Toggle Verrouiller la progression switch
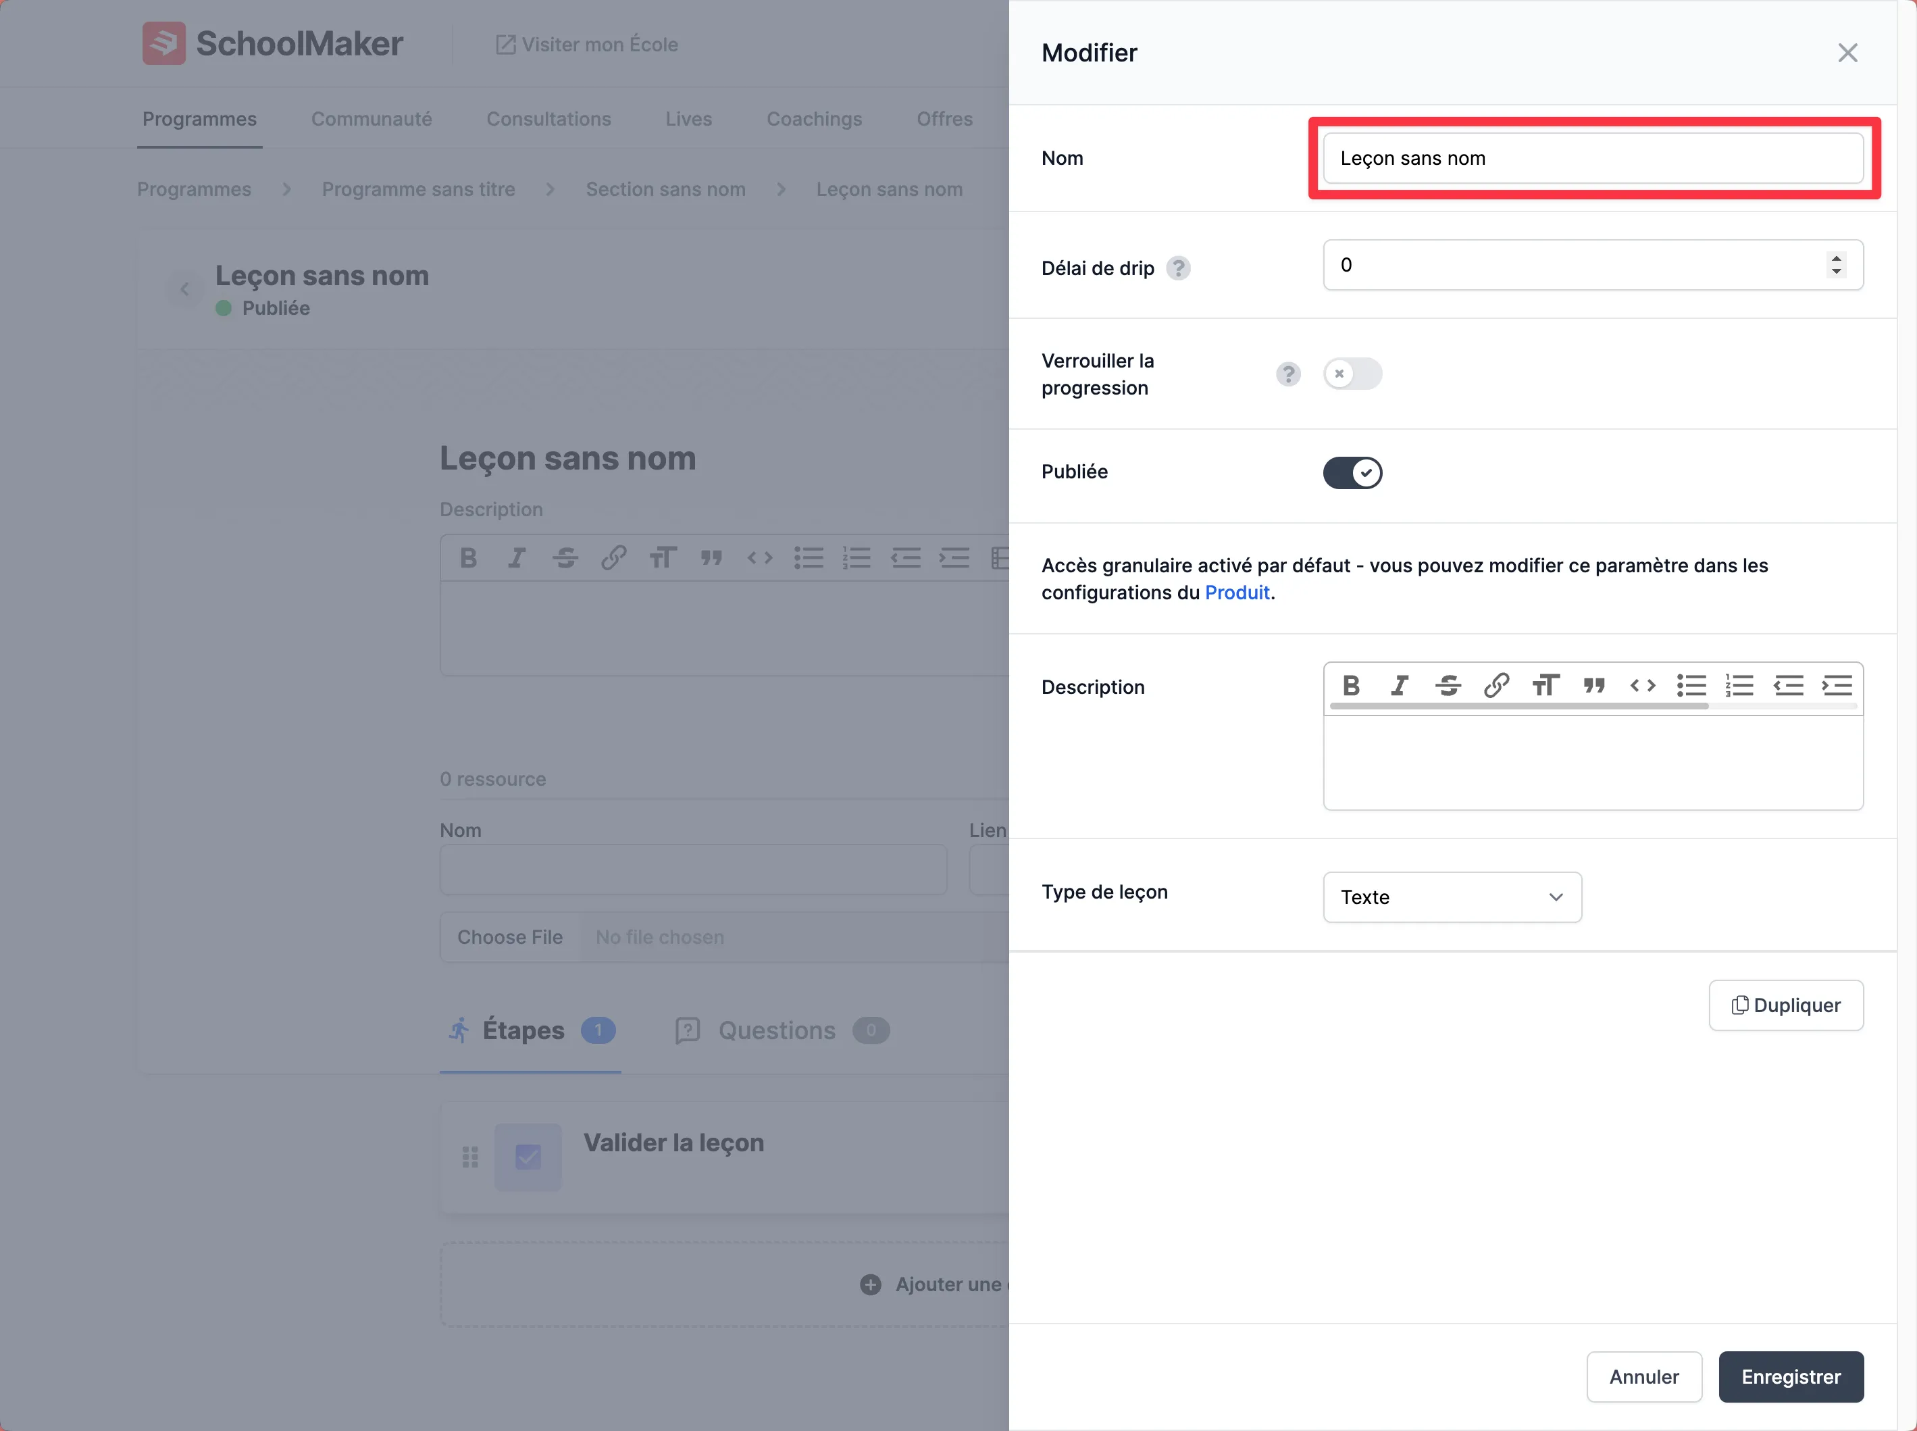The height and width of the screenshot is (1431, 1917). tap(1352, 374)
